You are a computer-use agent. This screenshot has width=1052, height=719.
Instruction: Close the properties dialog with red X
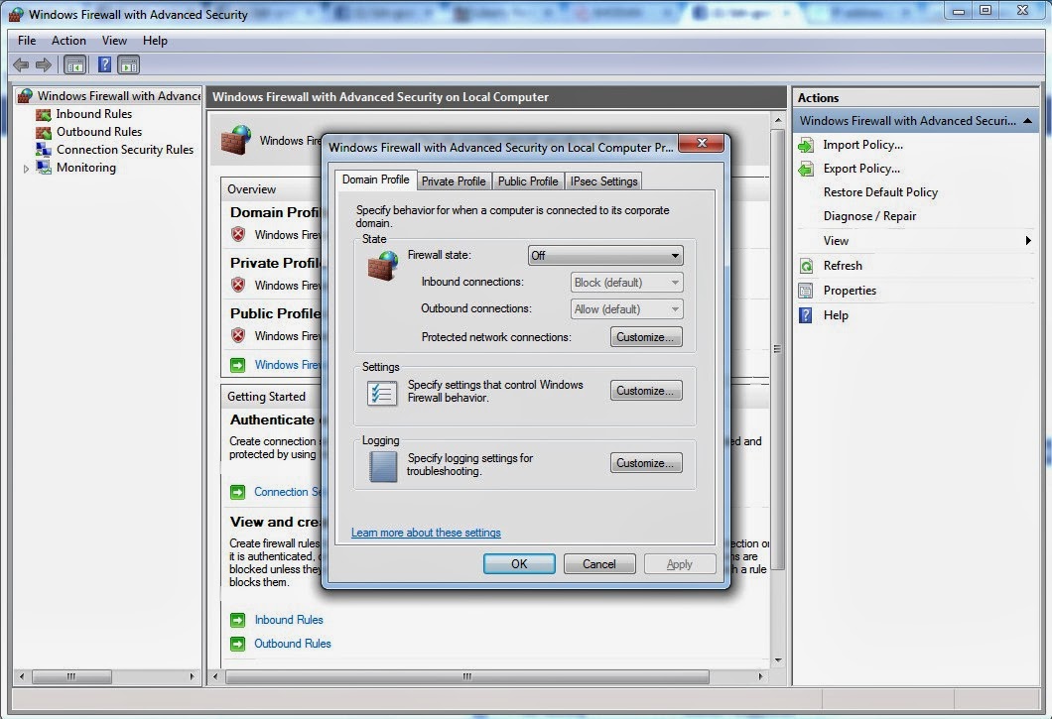701,143
